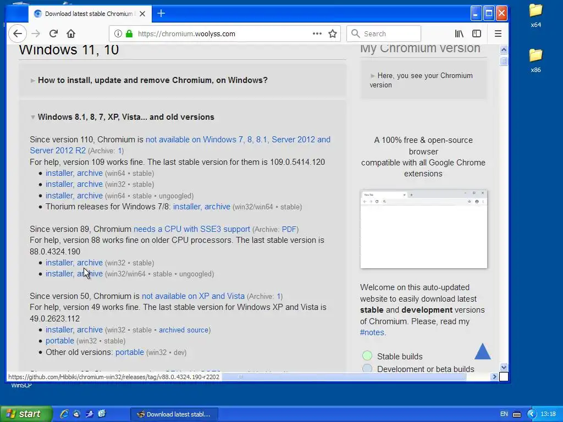Image resolution: width=563 pixels, height=422 pixels.
Task: Click the Chromium browser preview thumbnail
Action: pyautogui.click(x=424, y=229)
